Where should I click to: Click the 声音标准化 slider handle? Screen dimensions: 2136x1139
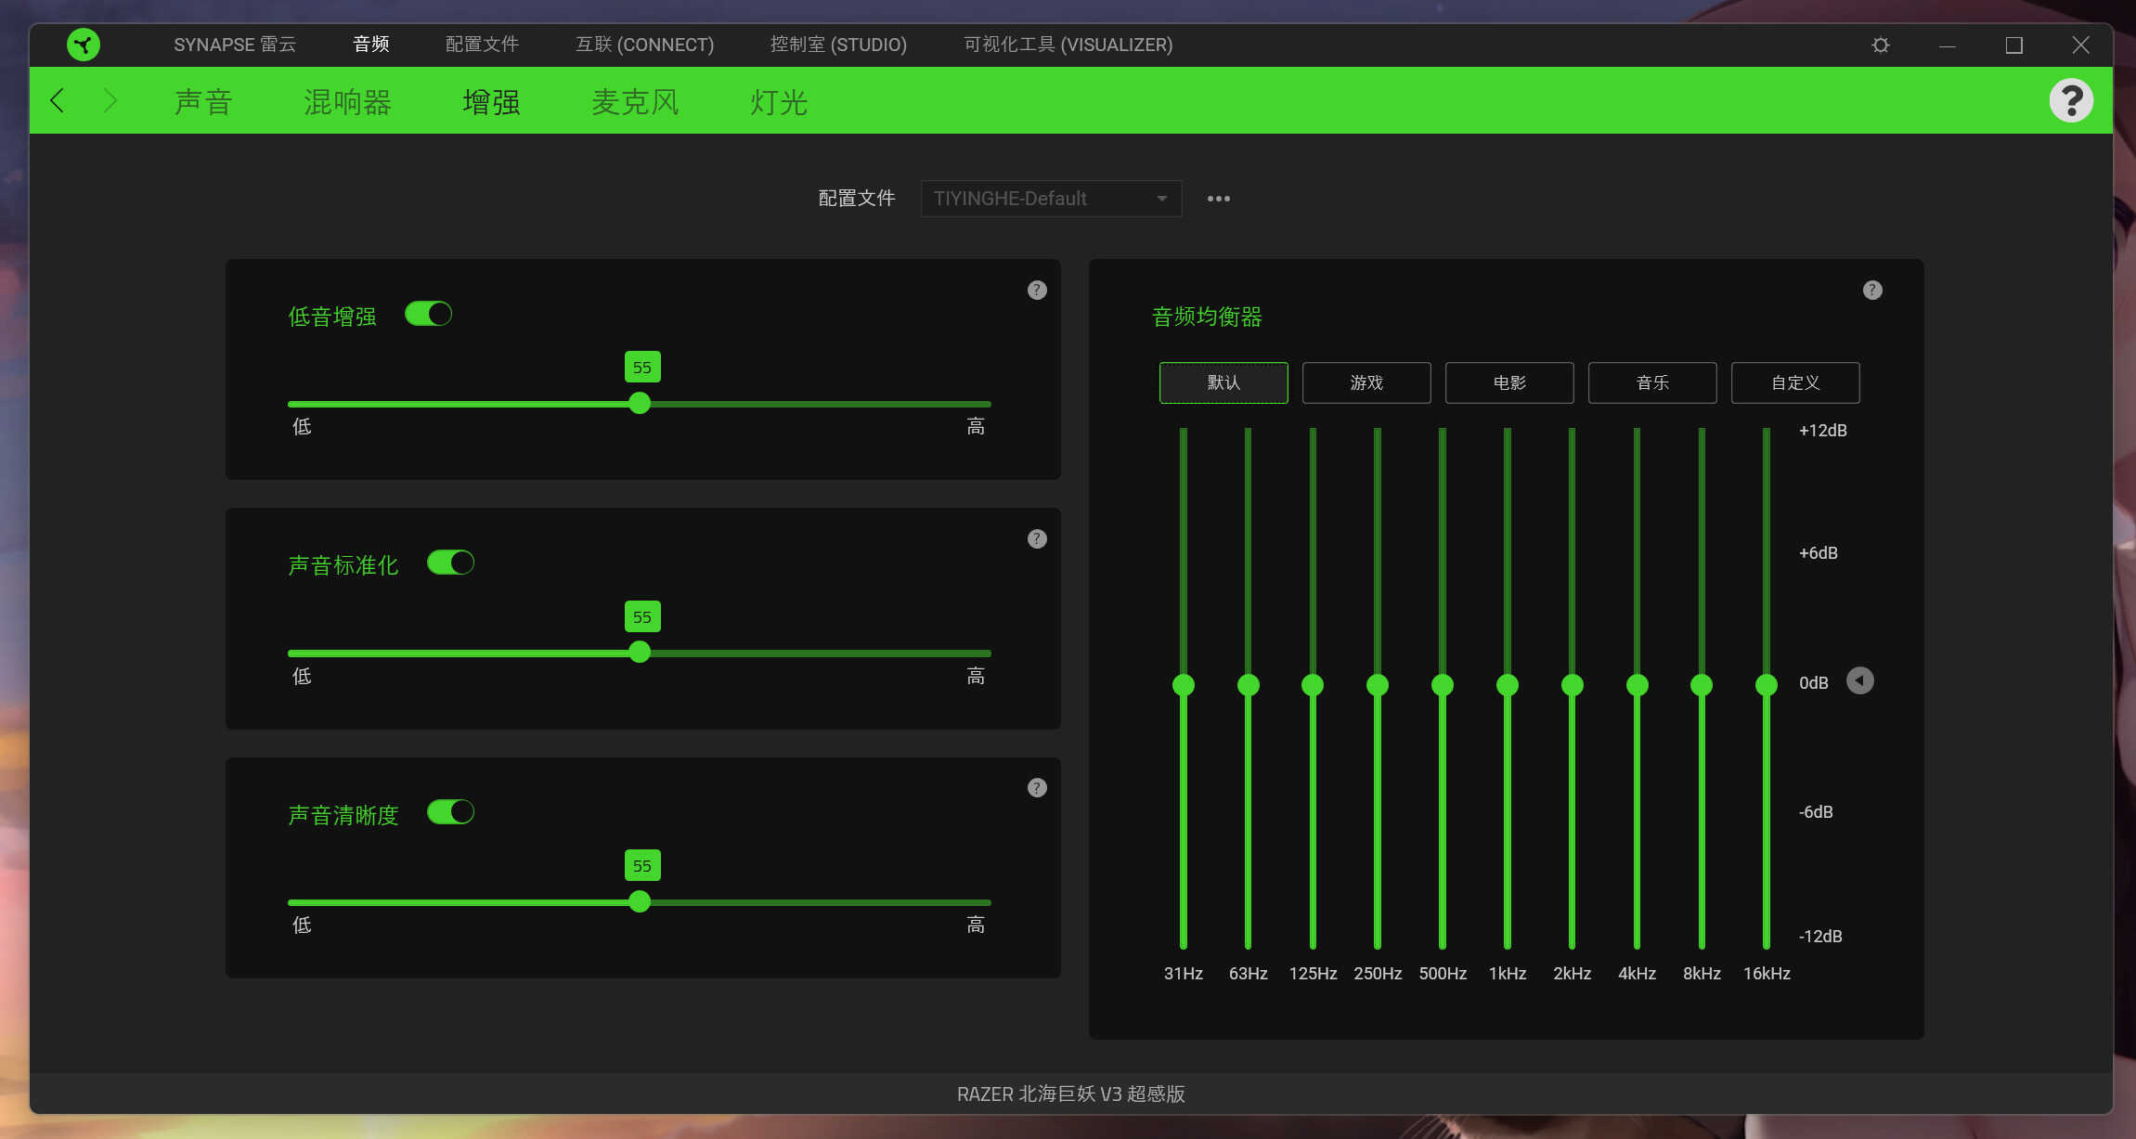point(640,652)
